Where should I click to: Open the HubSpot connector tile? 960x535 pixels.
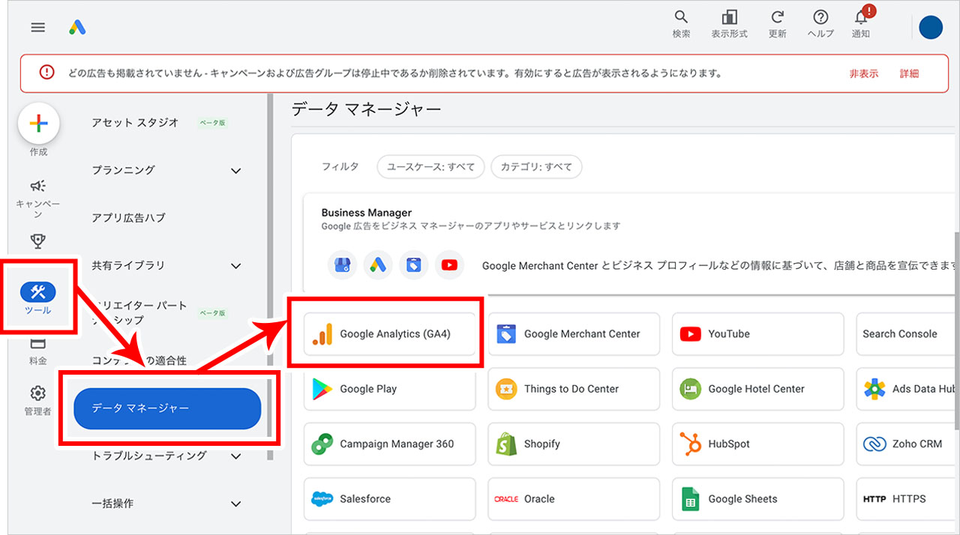point(757,444)
